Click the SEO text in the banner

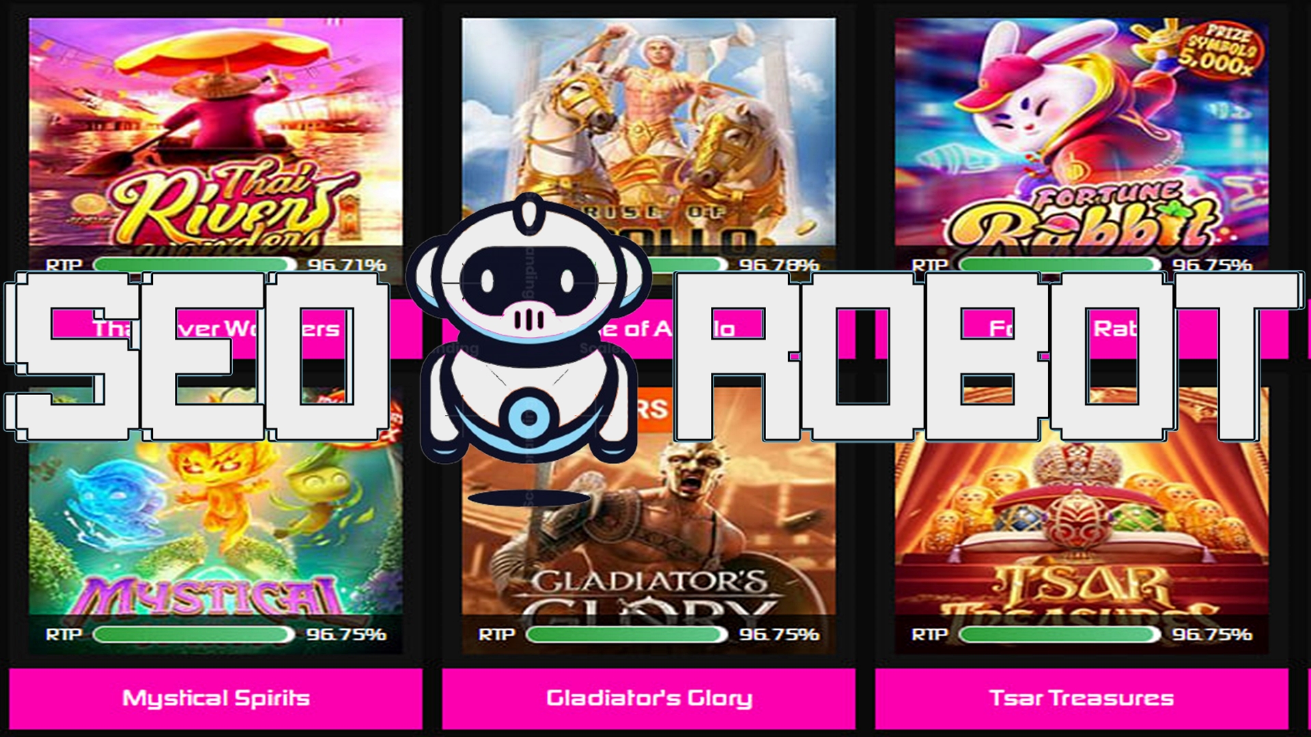coord(198,355)
